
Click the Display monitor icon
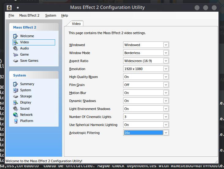tap(15, 103)
